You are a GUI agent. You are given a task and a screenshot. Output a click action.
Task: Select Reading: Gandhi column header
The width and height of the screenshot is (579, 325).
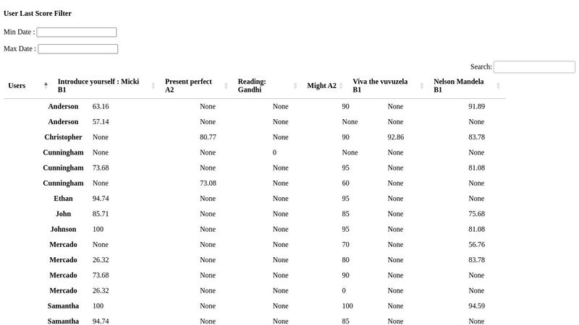click(252, 85)
